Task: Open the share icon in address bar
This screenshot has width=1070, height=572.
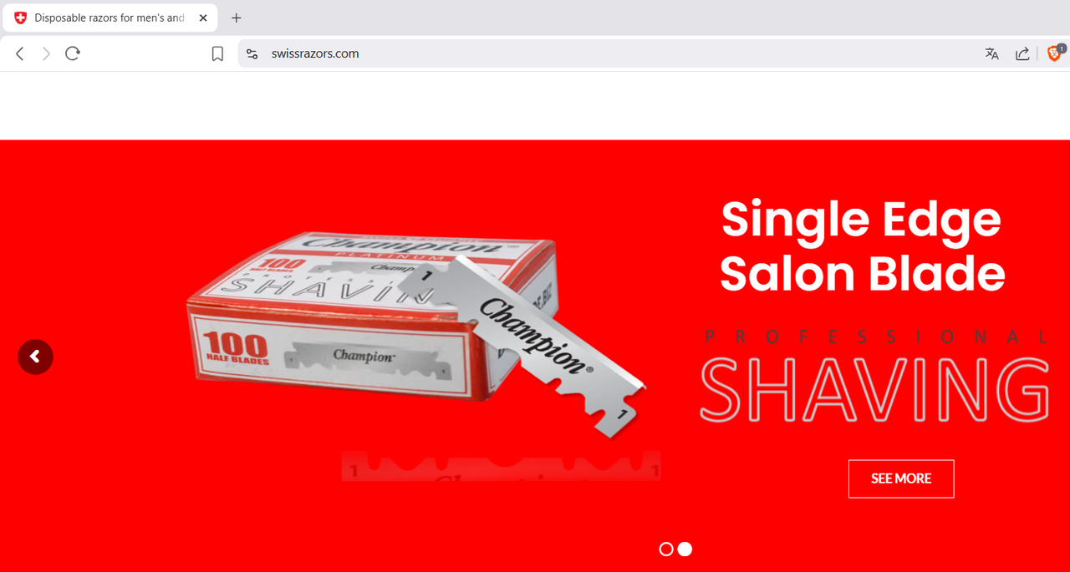Action: (1022, 53)
